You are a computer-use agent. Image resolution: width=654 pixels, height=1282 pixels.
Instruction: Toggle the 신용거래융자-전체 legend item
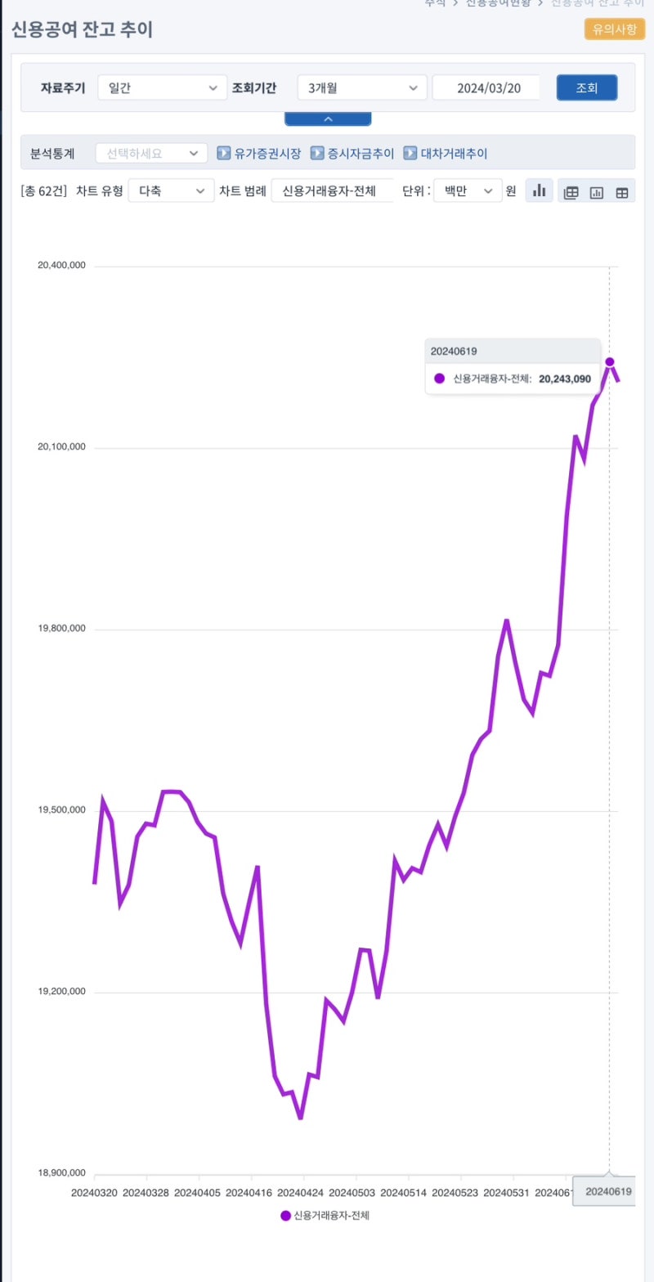[328, 1216]
